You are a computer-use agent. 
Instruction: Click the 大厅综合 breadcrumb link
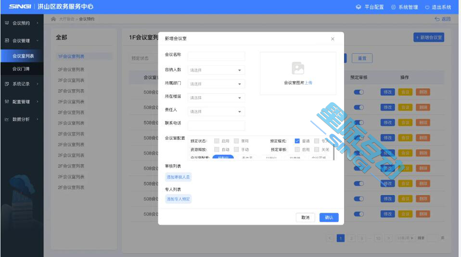pyautogui.click(x=66, y=19)
